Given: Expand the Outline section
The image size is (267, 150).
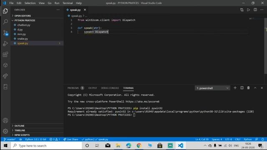Looking at the screenshot, I should coord(37,126).
